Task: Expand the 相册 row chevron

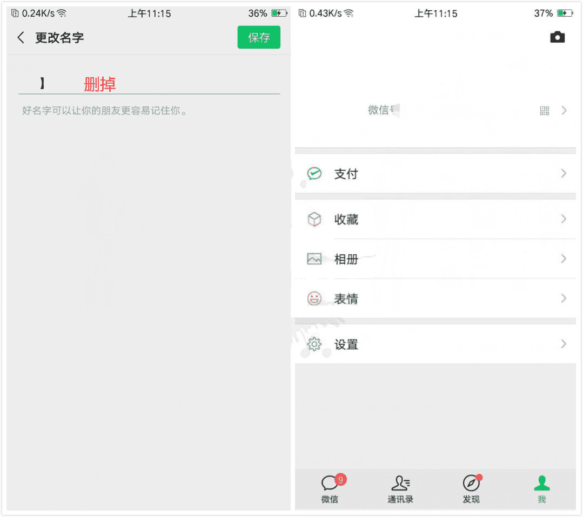Action: click(x=564, y=258)
